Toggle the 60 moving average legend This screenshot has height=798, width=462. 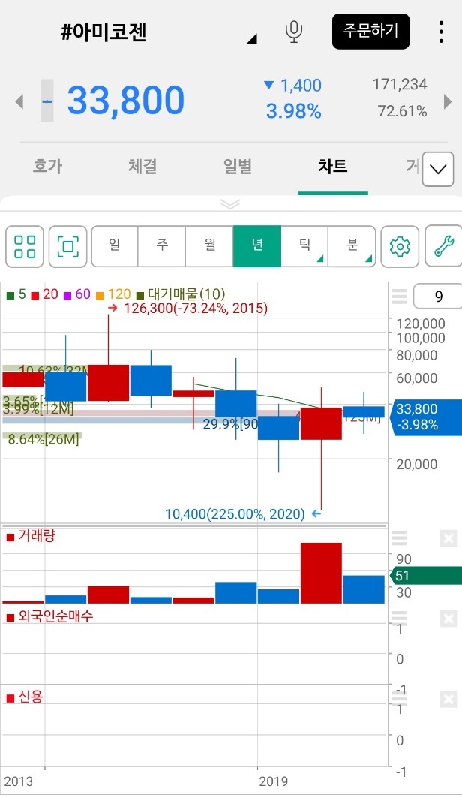pos(76,294)
